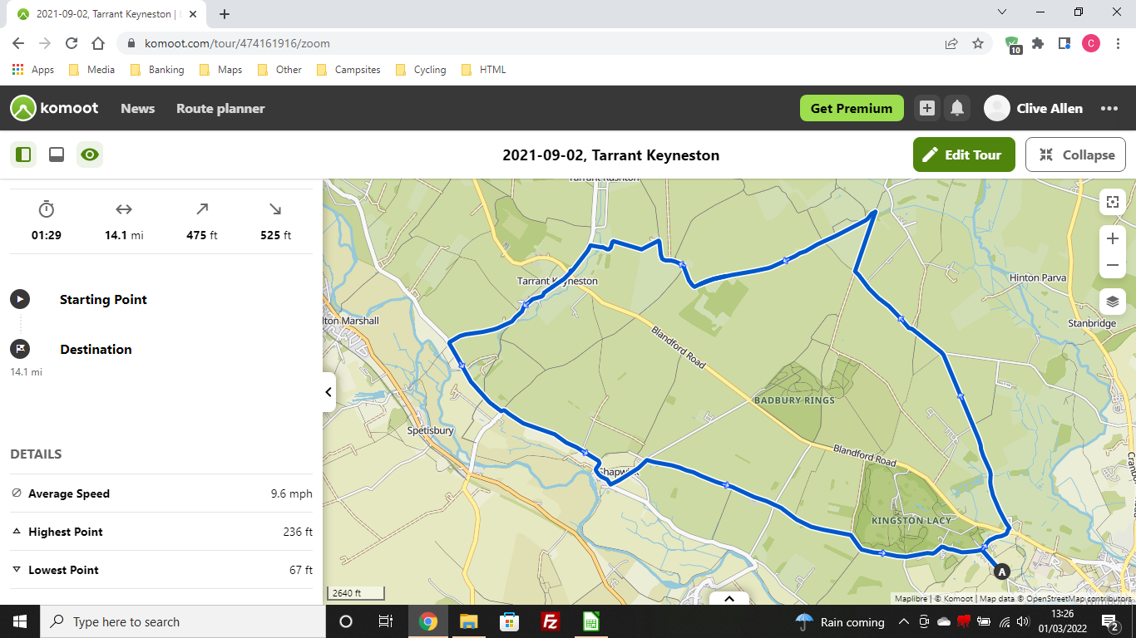
Task: Open a new browser tab
Action: pyautogui.click(x=225, y=14)
